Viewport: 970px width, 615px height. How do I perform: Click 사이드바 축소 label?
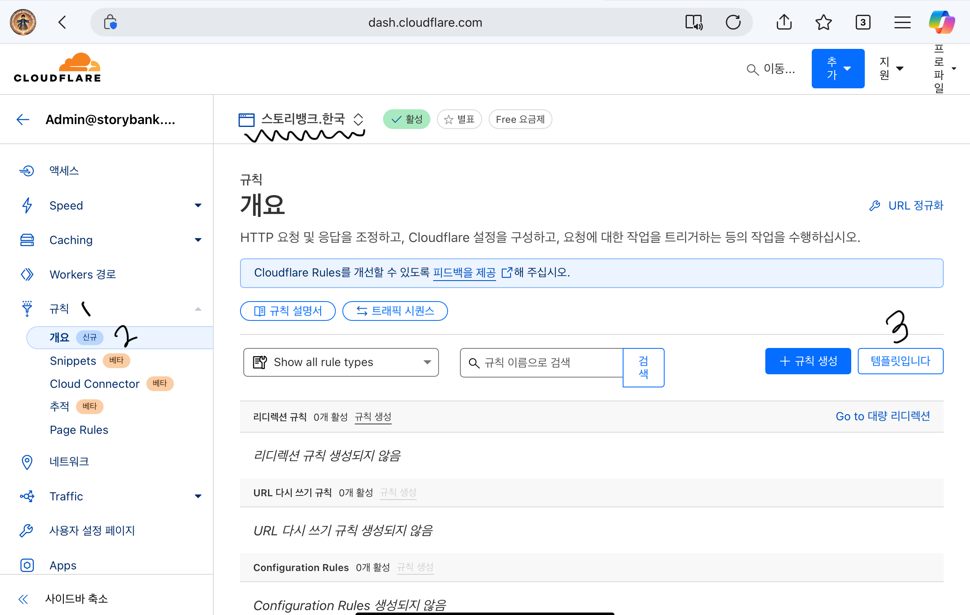coord(76,599)
